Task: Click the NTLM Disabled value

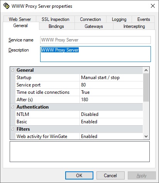Action: 90,114
